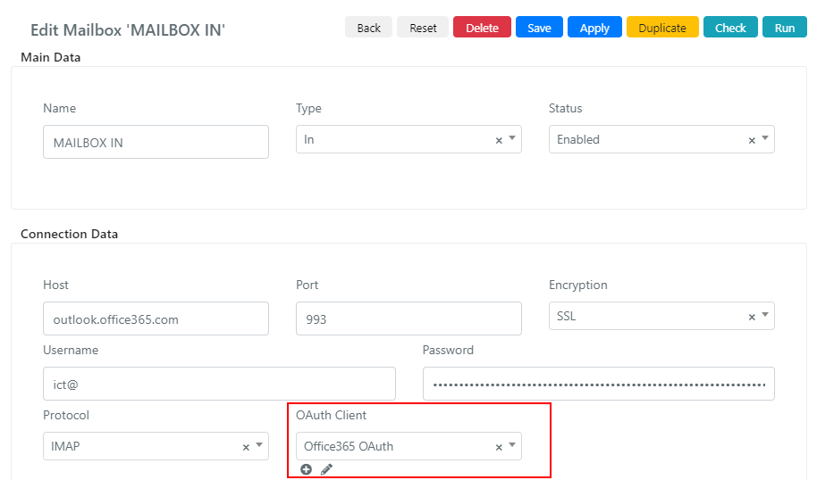Clear the Protocol IMAP selection x
This screenshot has height=480, width=817.
pos(246,447)
